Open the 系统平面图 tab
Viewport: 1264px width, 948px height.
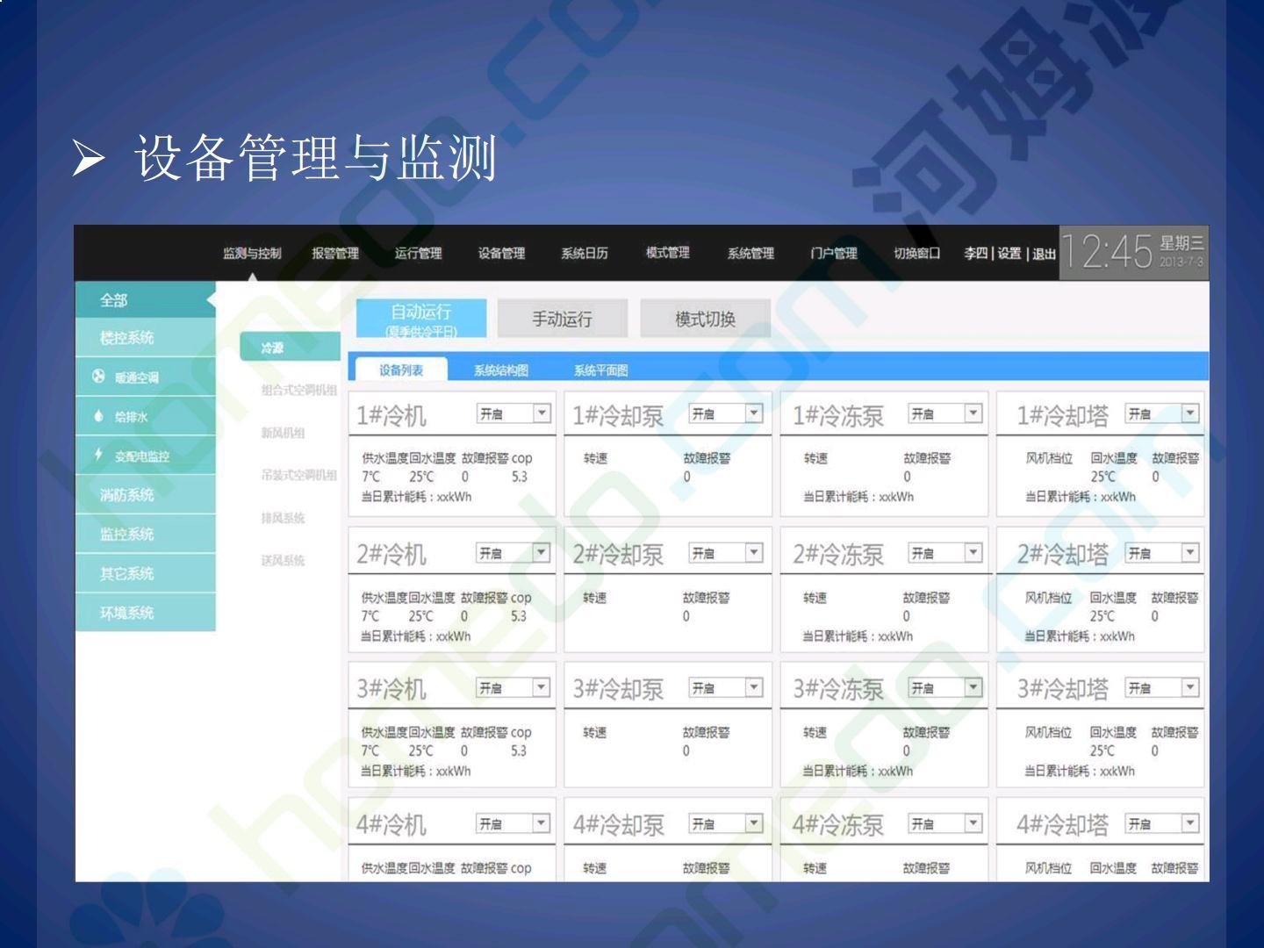(600, 370)
